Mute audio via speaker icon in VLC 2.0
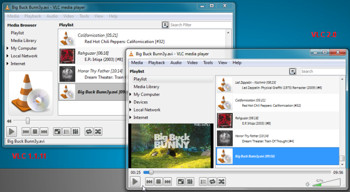The image size is (350, 192). coord(308,184)
